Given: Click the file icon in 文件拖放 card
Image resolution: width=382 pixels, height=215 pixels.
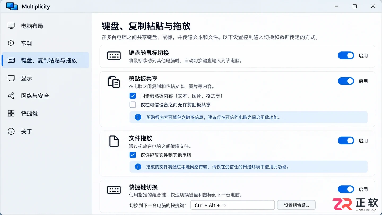Looking at the screenshot, I should coord(114,141).
